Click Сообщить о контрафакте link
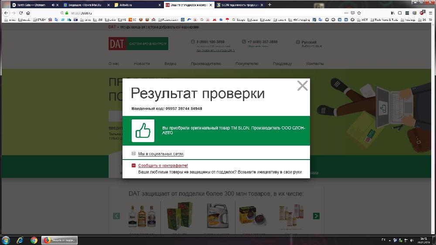 (x=163, y=166)
